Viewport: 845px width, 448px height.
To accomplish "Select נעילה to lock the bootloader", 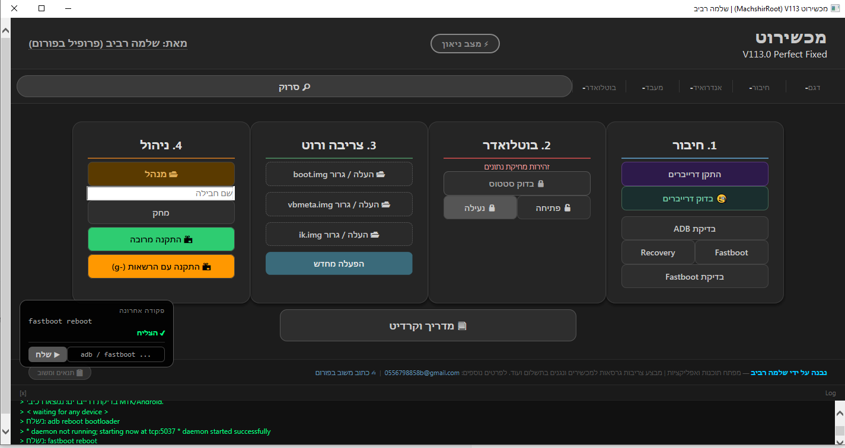I will (480, 208).
